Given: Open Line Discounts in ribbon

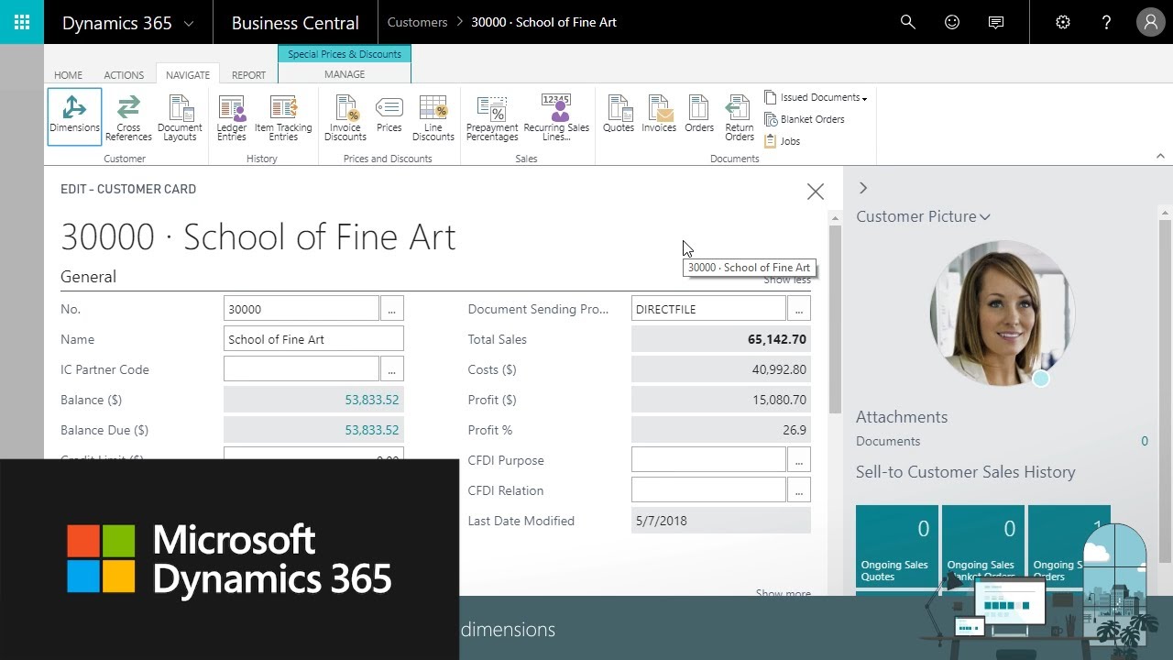Looking at the screenshot, I should pos(433,118).
